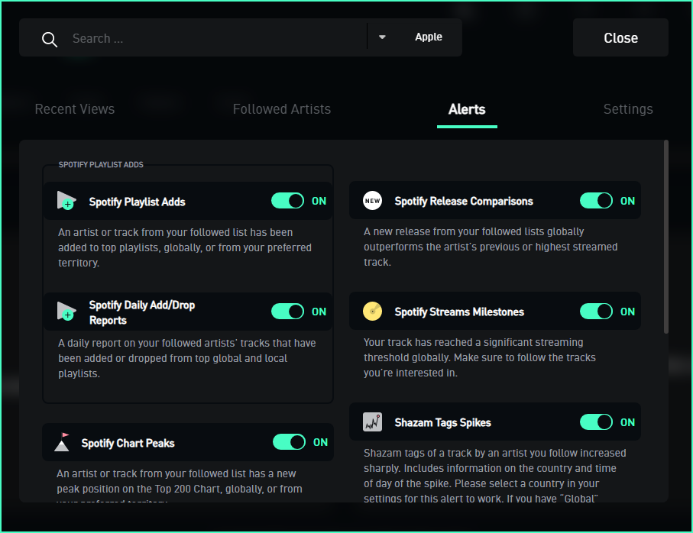Viewport: 693px width, 533px height.
Task: Go to the Settings tab
Action: pos(628,109)
